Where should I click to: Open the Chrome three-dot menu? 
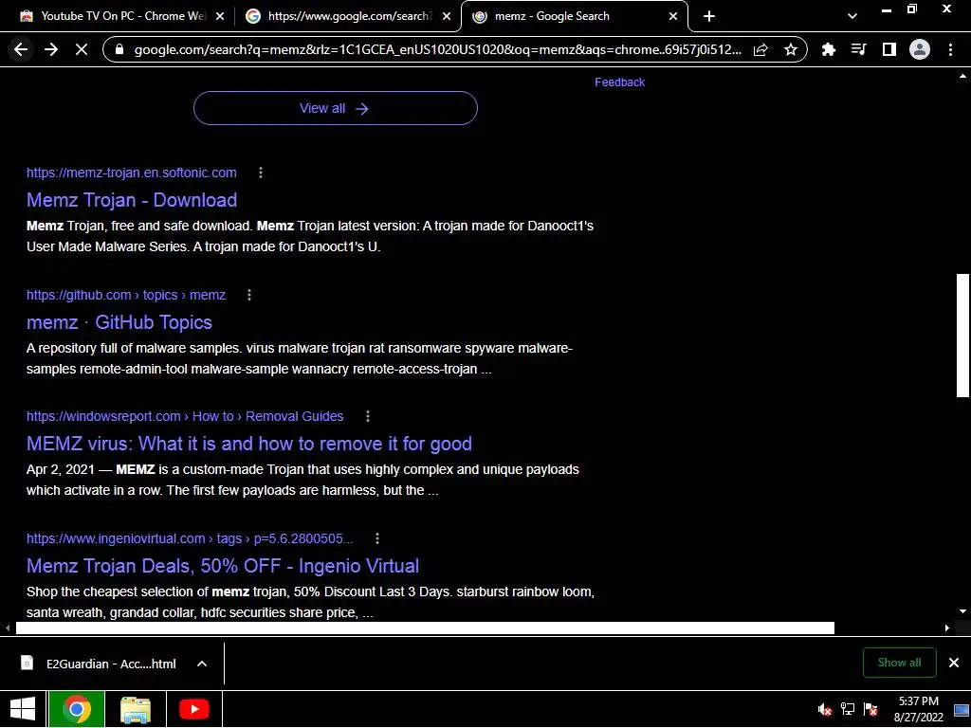[x=950, y=49]
